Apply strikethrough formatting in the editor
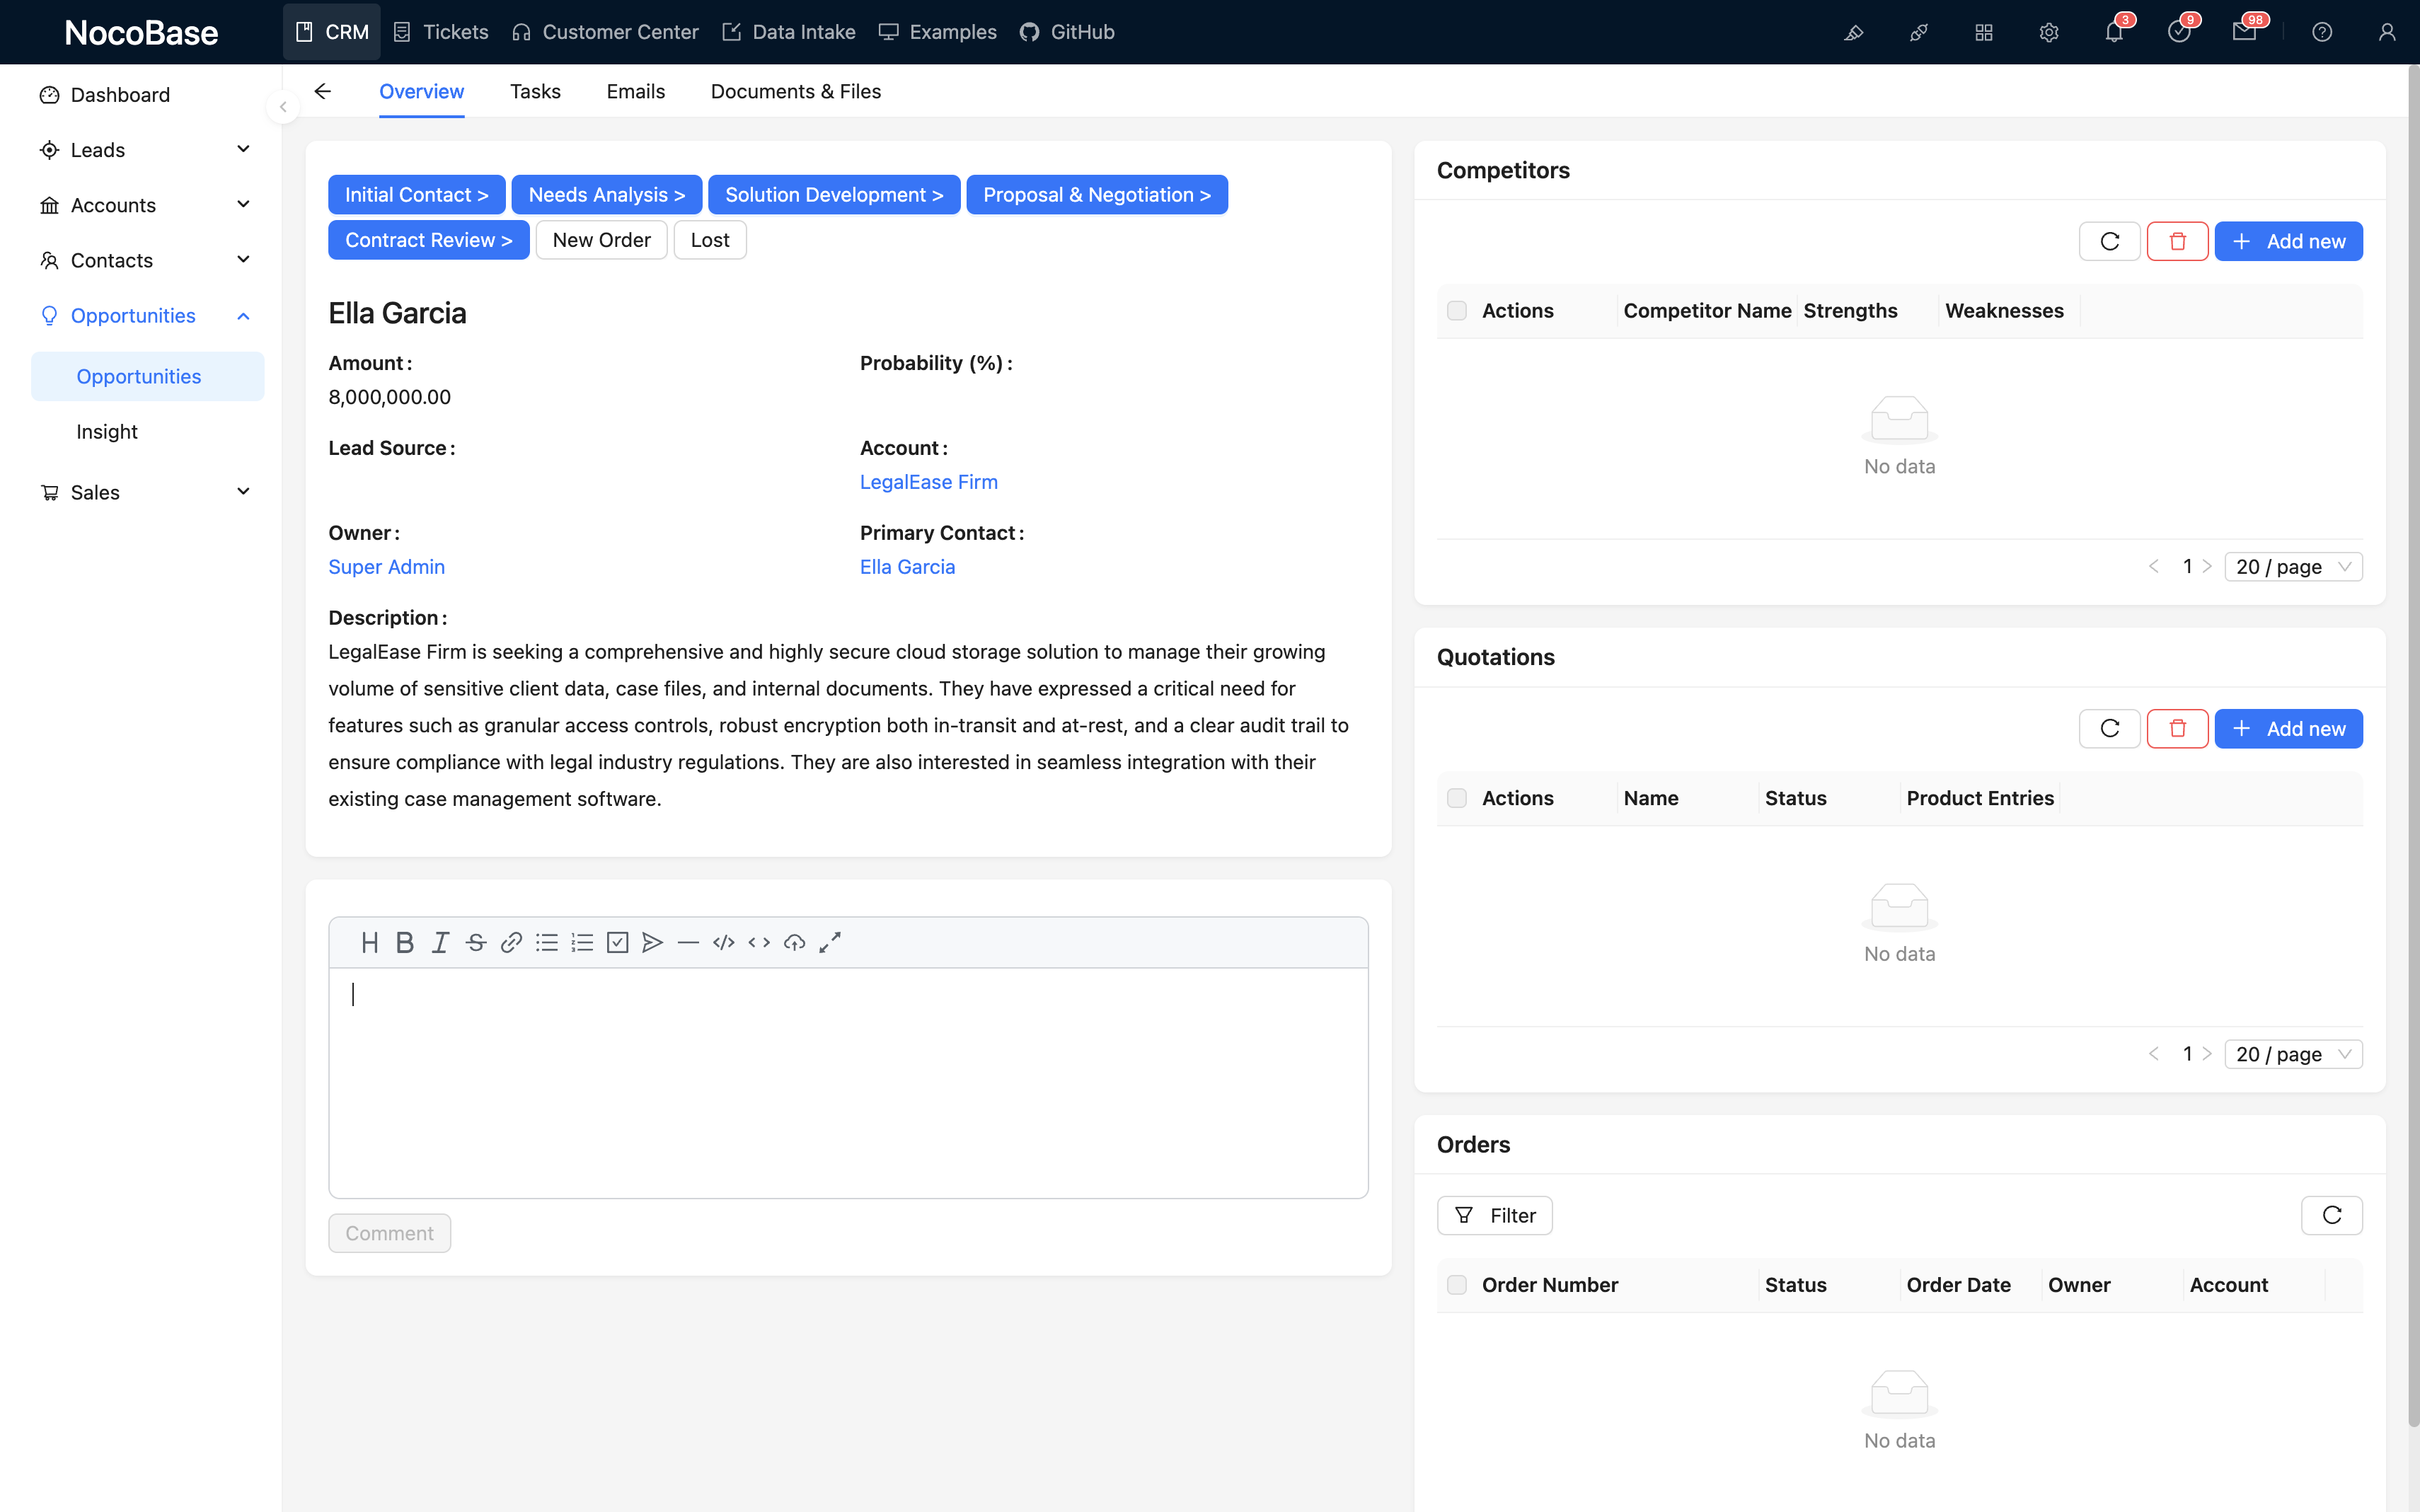2420x1512 pixels. [475, 942]
